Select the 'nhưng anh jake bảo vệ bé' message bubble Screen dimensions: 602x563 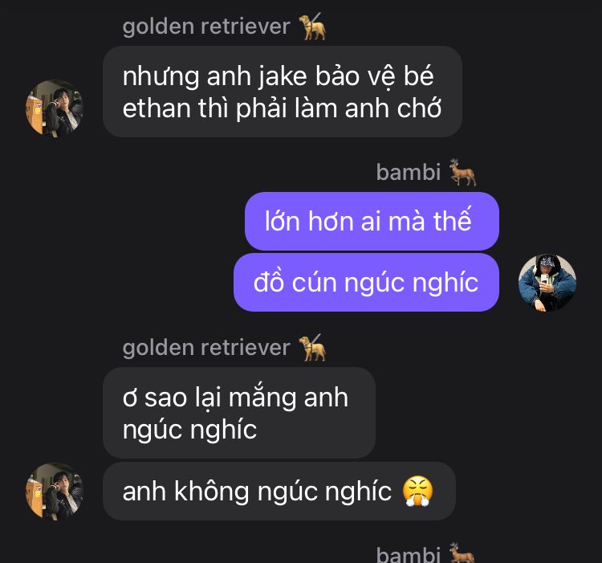click(x=283, y=92)
